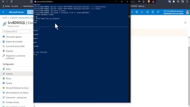190x107 pixels.
Task: Click the Brave shield icon
Action: pyautogui.click(x=149, y=1)
